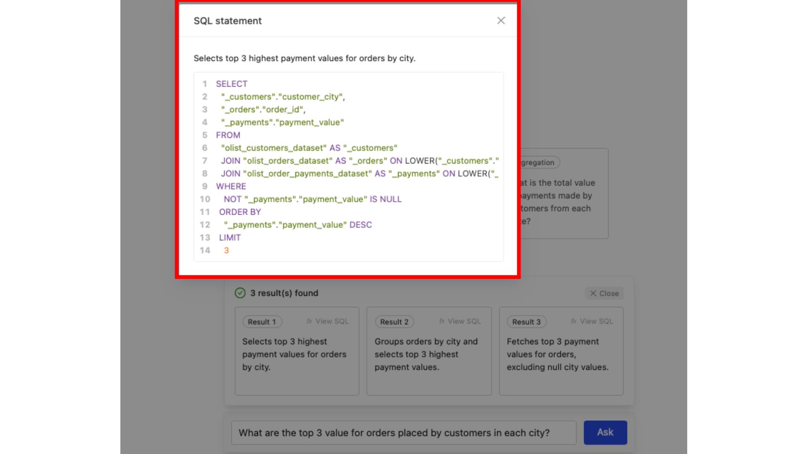Click the SQL description sentence in dialog
This screenshot has width=808, height=454.
[304, 58]
